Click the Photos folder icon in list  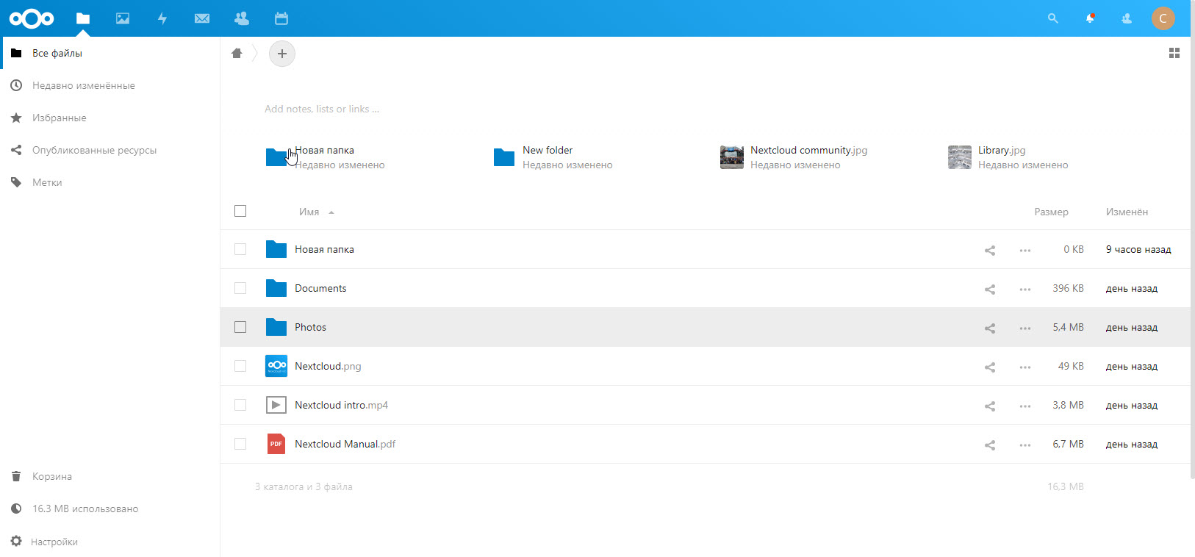point(276,327)
